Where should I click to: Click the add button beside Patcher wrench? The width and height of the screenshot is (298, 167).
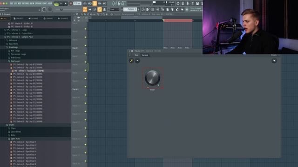[x=137, y=61]
